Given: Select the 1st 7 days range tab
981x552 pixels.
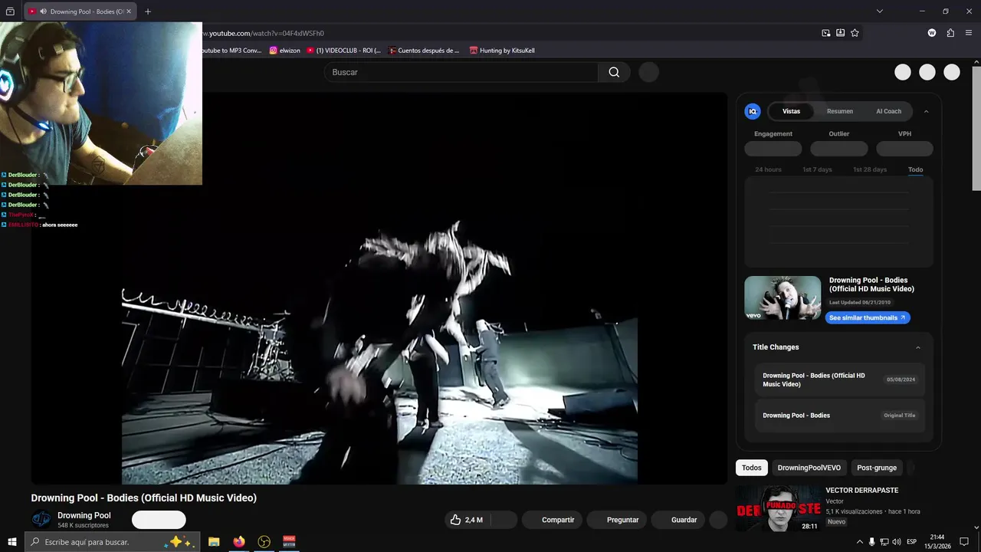Looking at the screenshot, I should [x=817, y=169].
